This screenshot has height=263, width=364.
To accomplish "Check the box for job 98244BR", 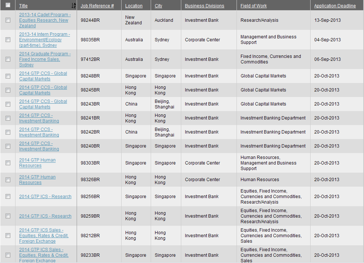I will click(8, 20).
